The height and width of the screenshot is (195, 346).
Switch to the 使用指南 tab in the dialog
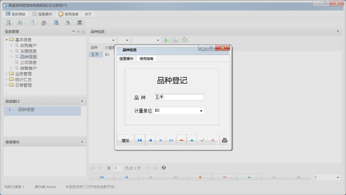click(x=146, y=58)
